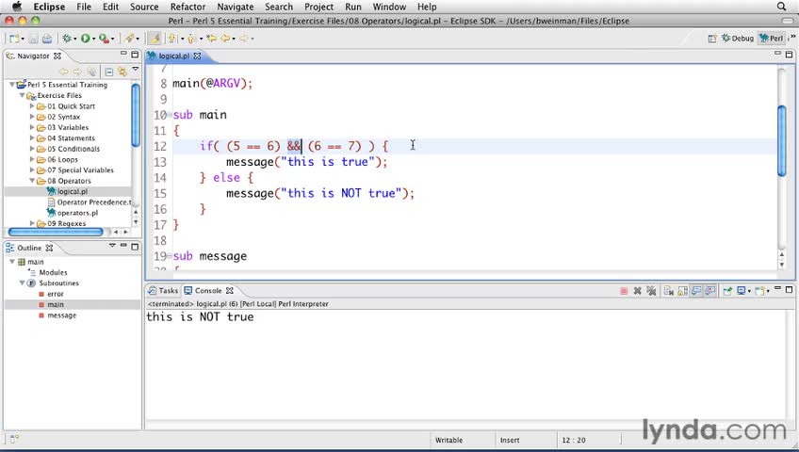Open Navigator view menu triangle
This screenshot has width=799, height=452.
(136, 70)
